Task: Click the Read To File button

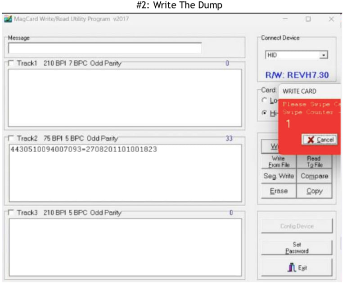Action: point(314,162)
